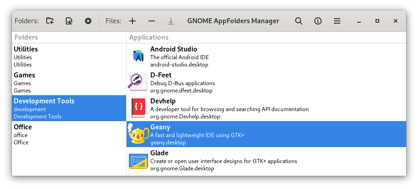Viewport: 418px width, 189px height.
Task: Click 'Create or open user interface designs' text
Action: coord(224,161)
